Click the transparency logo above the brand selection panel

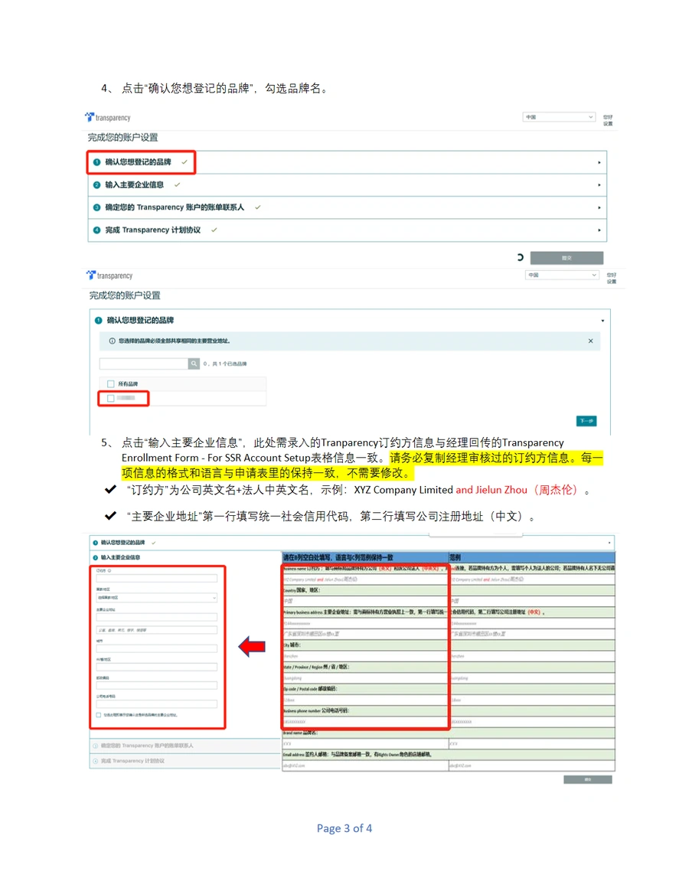tap(109, 275)
